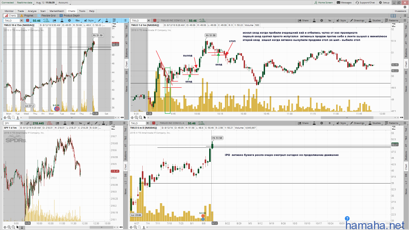Screen dimensions: 409x230
Task: Click the zoom-out magnifier under the 1m TWLO chart
Action: [140, 118]
